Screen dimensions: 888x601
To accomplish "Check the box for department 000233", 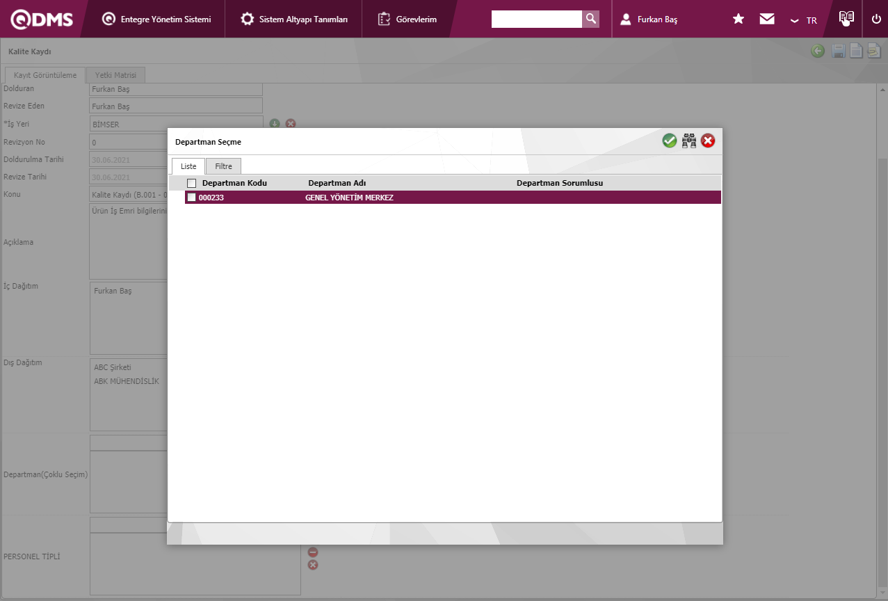I will (192, 198).
